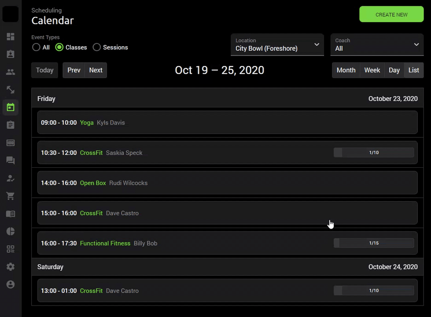Open the chat messages icon in sidebar
Viewport: 431px width, 317px height.
pyautogui.click(x=11, y=160)
